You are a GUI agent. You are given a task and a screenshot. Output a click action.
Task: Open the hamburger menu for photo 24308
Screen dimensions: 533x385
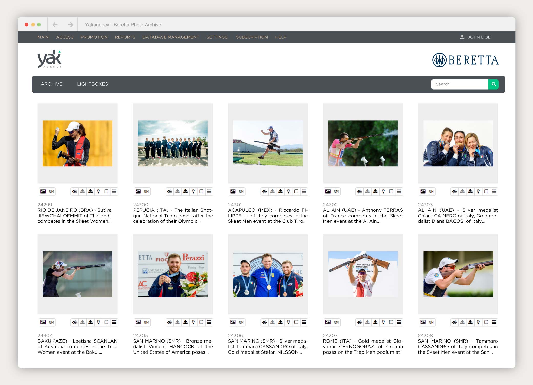[494, 322]
